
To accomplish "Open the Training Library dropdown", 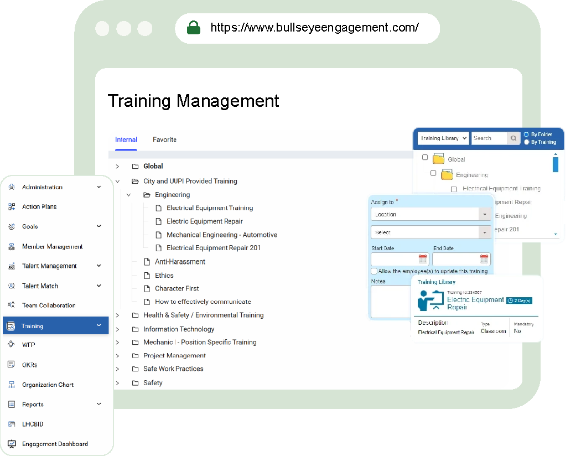I will point(444,138).
